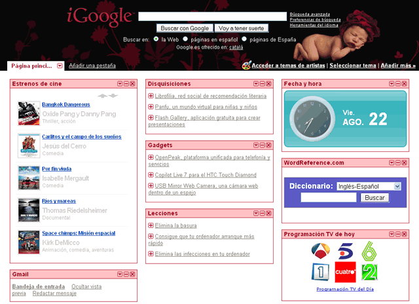Open the La 2 channel logo
419x304 pixels.
[x=369, y=272]
